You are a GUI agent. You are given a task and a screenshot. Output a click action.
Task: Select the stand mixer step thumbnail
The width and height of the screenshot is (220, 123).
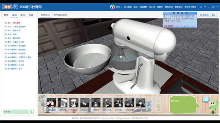click(x=63, y=102)
